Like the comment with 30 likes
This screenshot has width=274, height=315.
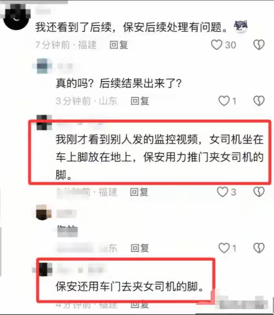(x=217, y=44)
